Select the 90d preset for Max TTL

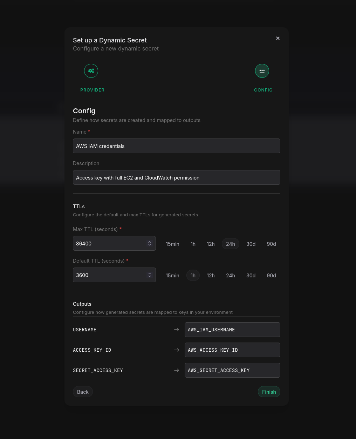(271, 244)
